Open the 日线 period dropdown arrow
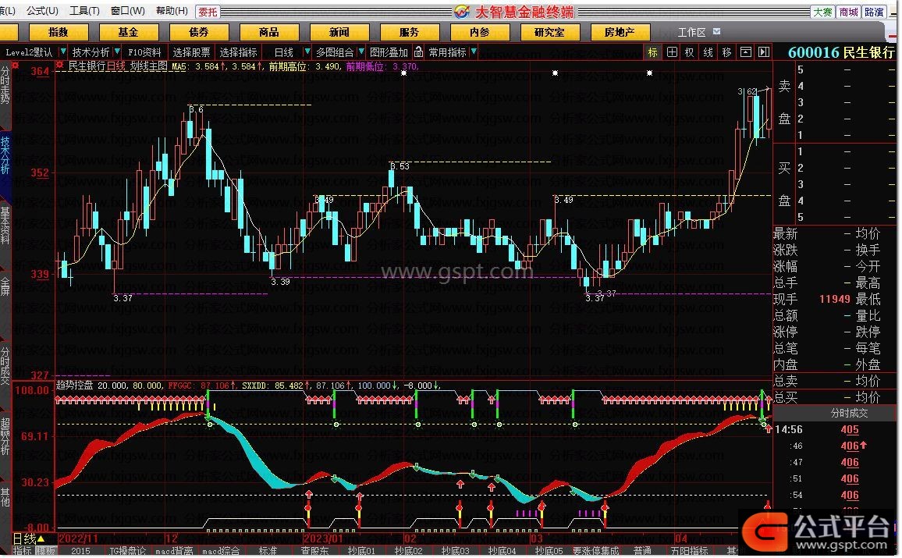 [x=307, y=52]
